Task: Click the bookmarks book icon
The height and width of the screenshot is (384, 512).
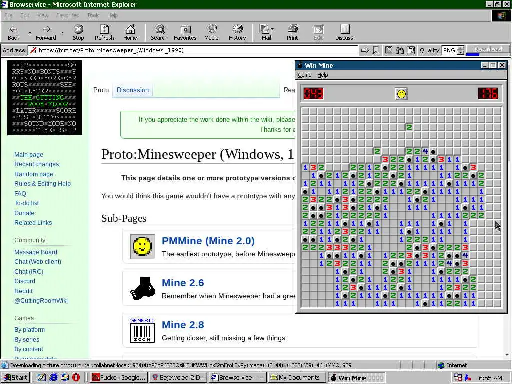Action: [389, 50]
